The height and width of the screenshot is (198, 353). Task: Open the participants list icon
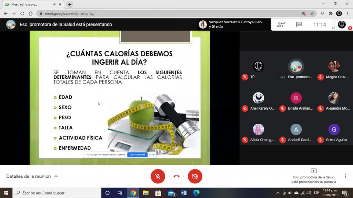(x=281, y=24)
